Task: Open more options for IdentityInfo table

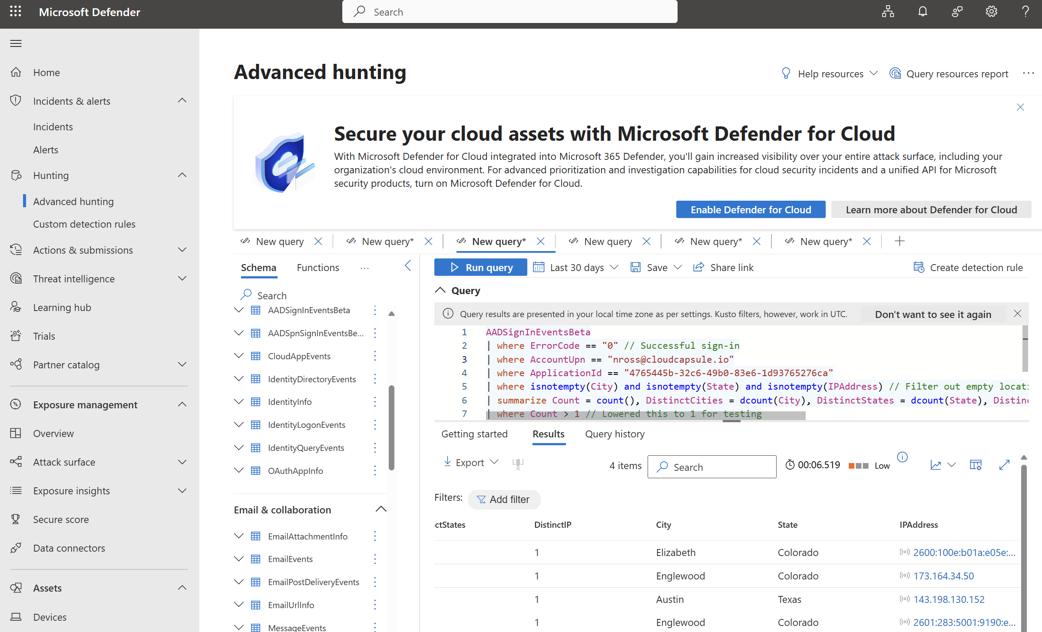Action: [x=375, y=402]
